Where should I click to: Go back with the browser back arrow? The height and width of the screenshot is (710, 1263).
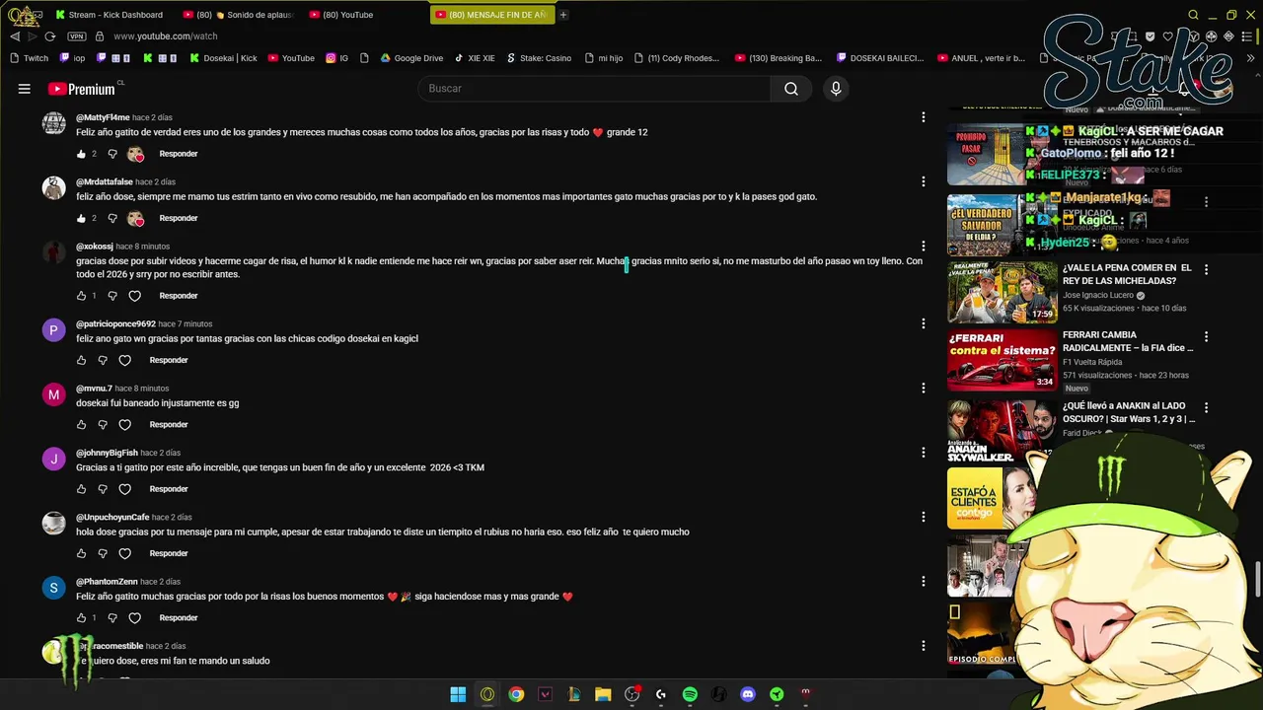coord(15,36)
